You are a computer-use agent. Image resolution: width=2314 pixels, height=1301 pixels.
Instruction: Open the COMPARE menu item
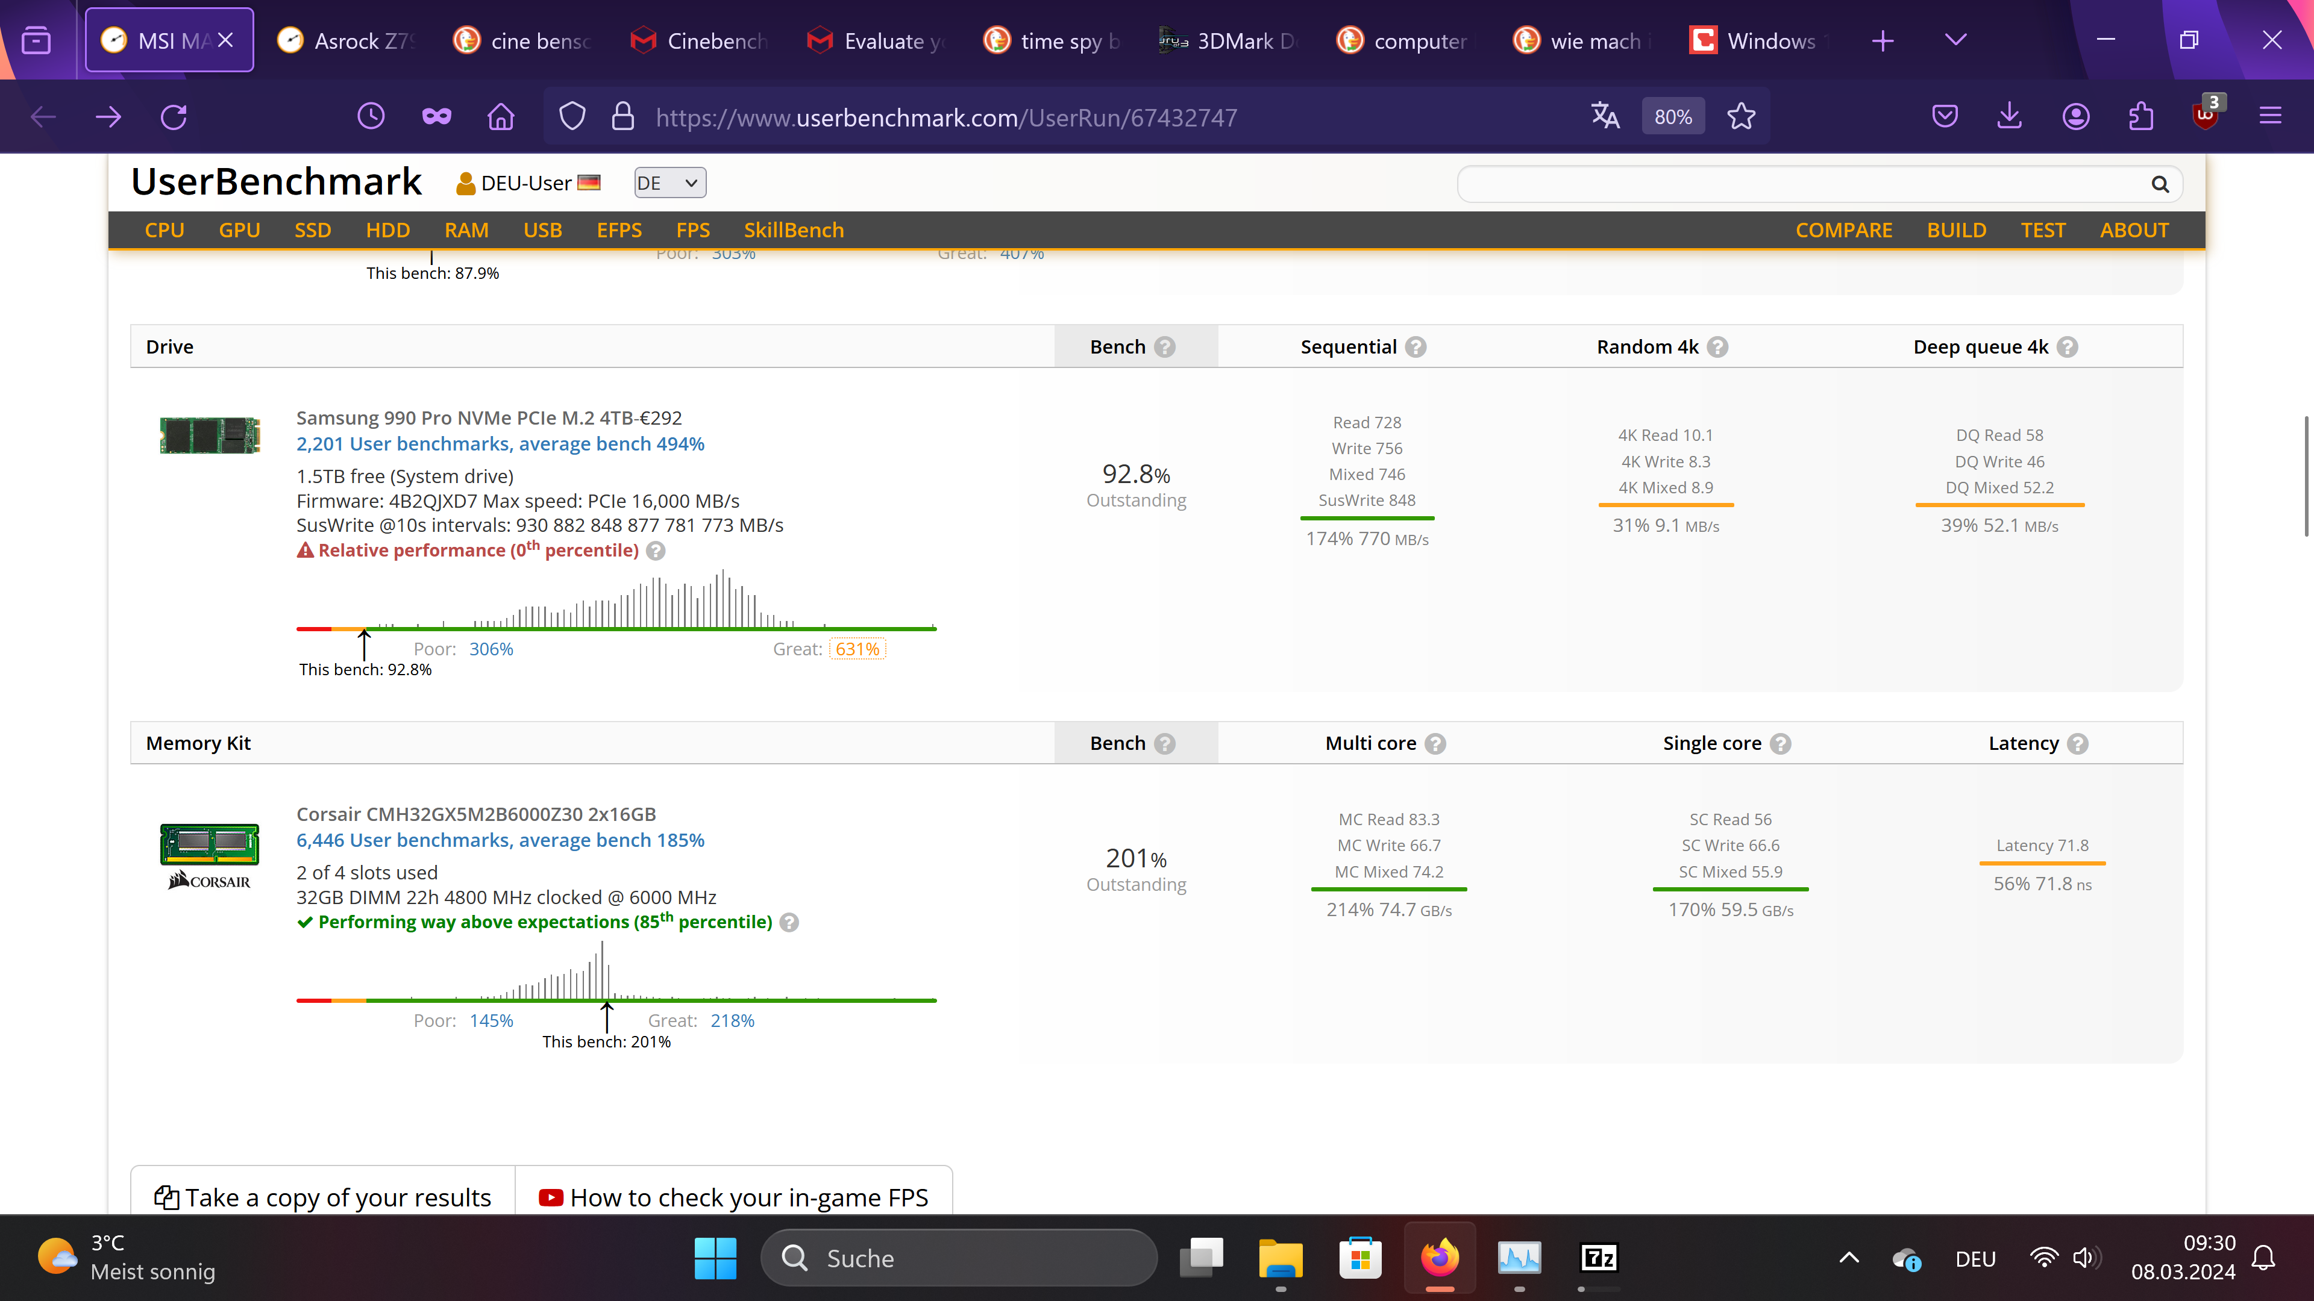[x=1843, y=230]
